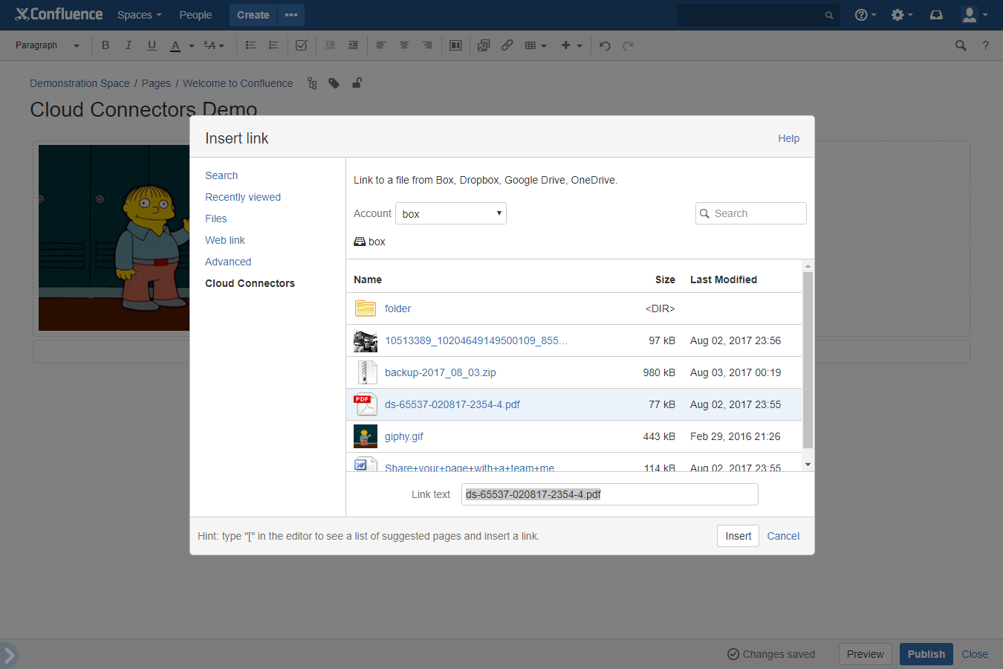Click the file list scrollbar

(x=808, y=361)
